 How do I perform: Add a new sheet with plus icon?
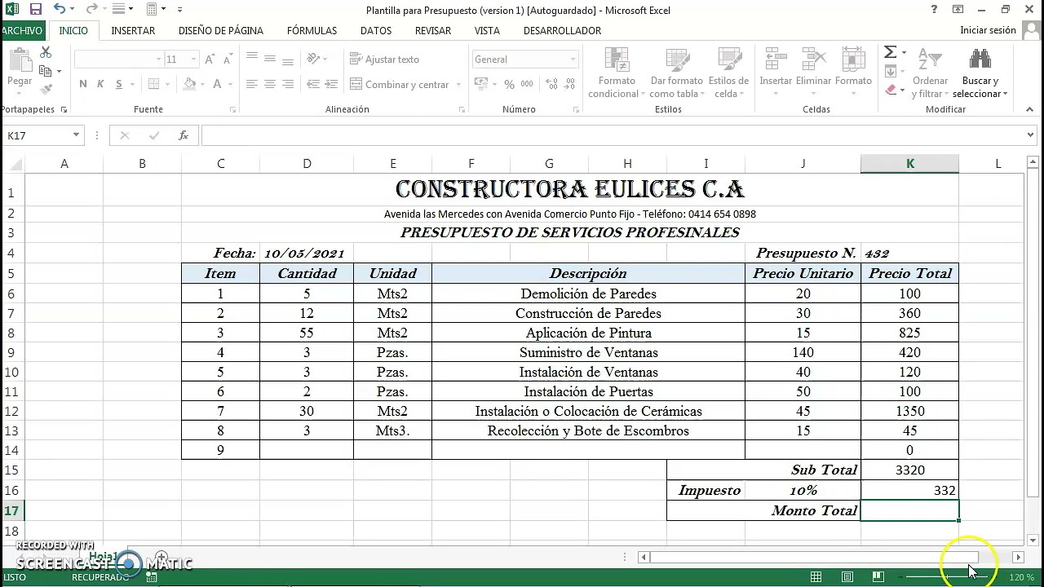[x=161, y=557]
